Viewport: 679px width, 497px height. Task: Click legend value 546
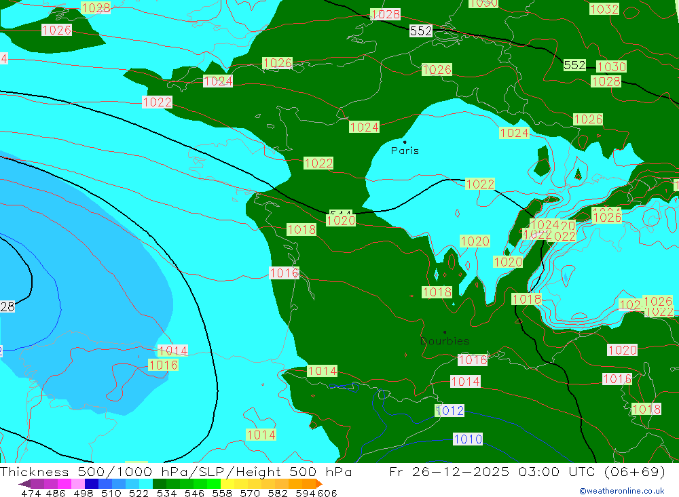pyautogui.click(x=194, y=493)
